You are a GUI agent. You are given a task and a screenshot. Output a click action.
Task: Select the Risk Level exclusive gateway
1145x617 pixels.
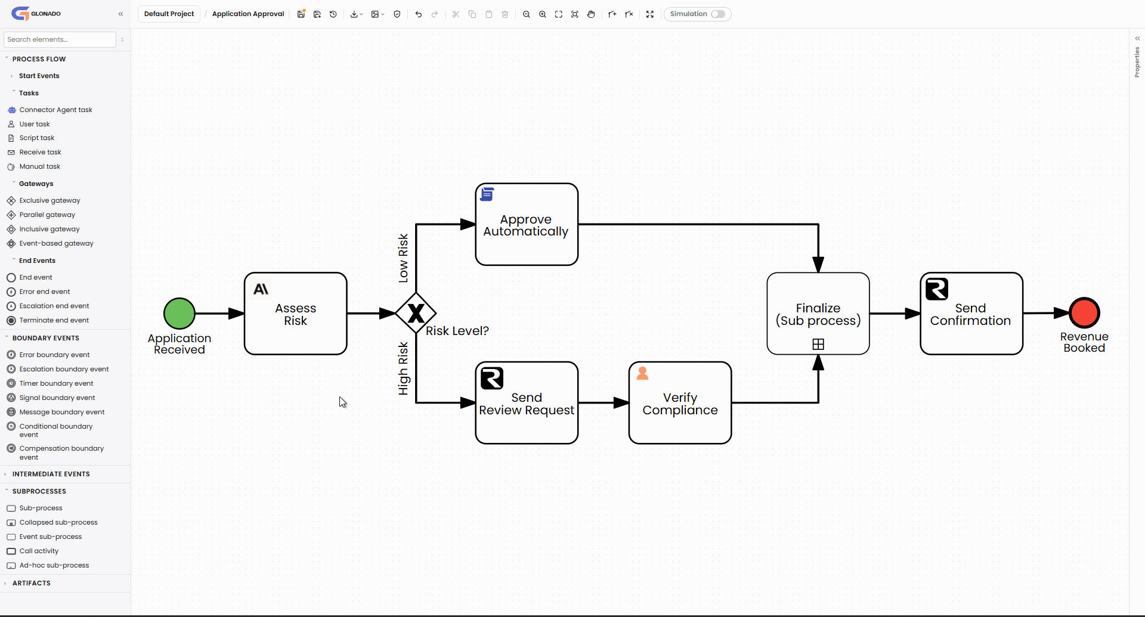[x=416, y=313]
